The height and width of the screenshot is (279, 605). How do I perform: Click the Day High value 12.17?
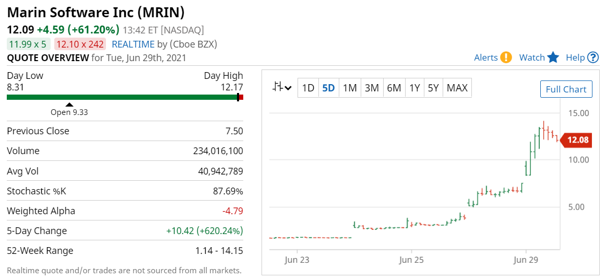coord(232,87)
